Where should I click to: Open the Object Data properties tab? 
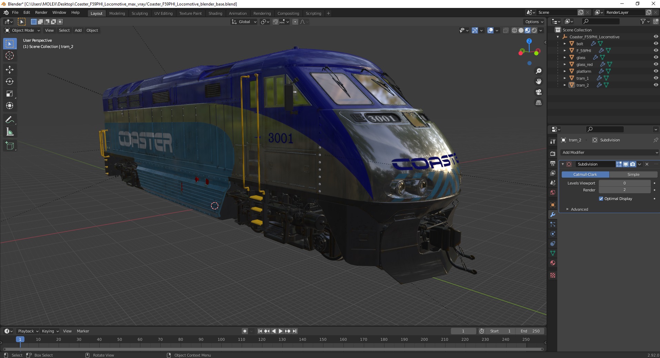click(x=553, y=253)
